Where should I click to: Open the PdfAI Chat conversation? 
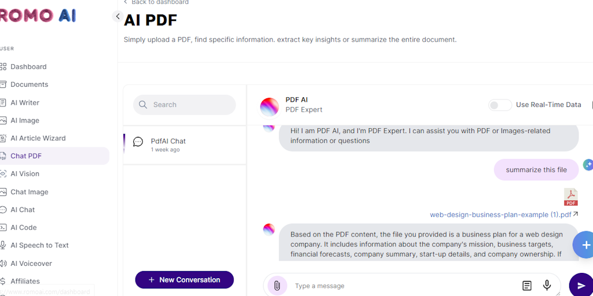169,145
